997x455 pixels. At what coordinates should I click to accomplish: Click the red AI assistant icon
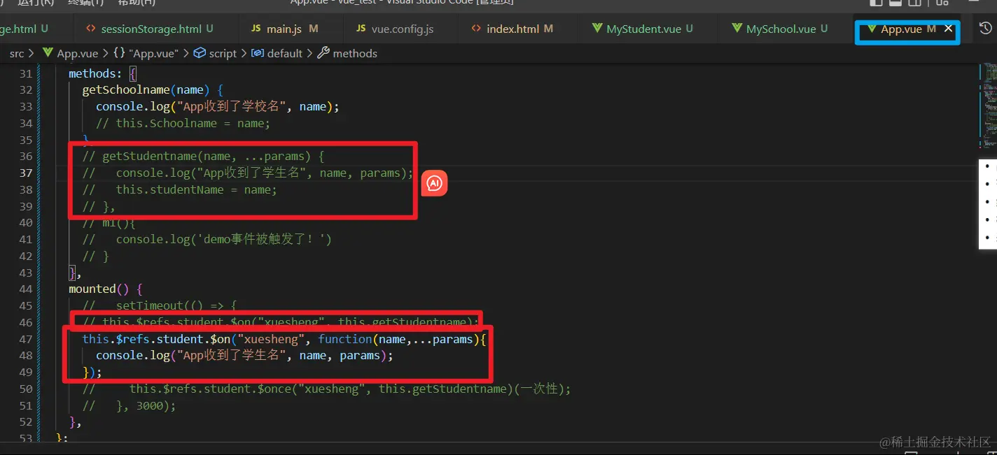pyautogui.click(x=434, y=183)
